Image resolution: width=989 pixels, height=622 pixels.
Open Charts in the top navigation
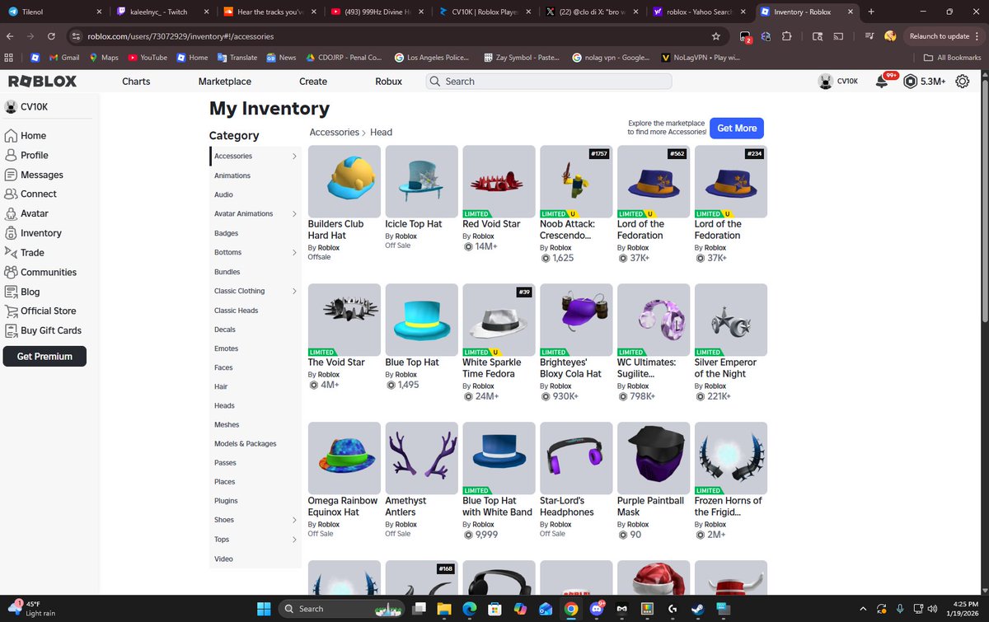136,82
